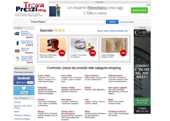Open the red coffee machine deal image

click(x=53, y=45)
